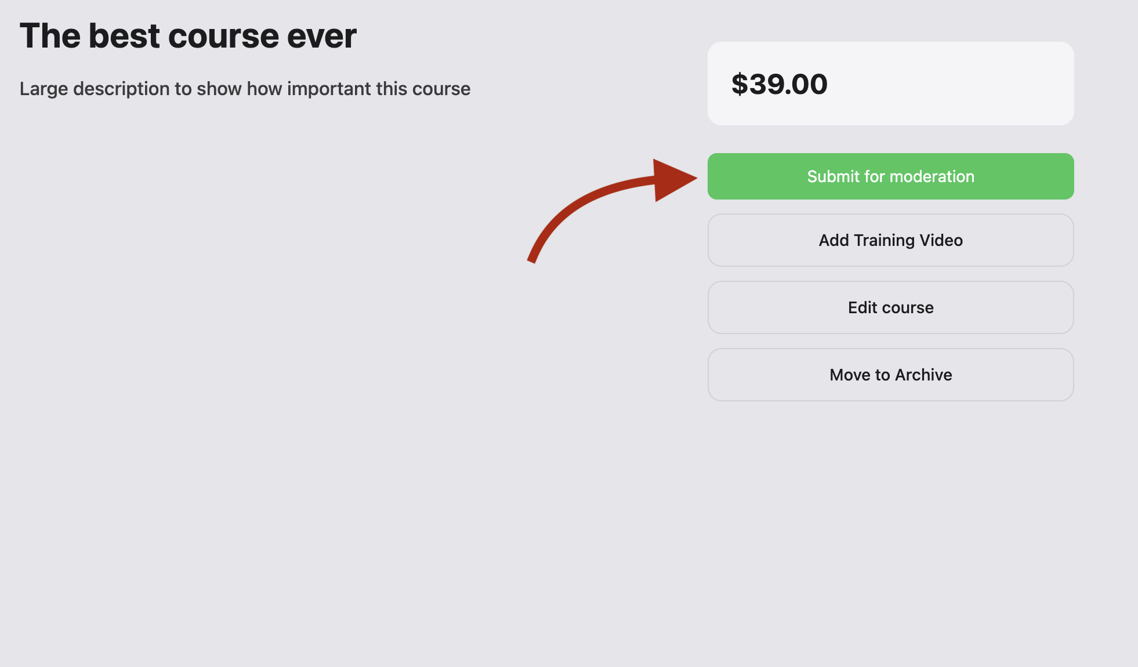
Task: Archive The best course ever
Action: click(x=890, y=375)
